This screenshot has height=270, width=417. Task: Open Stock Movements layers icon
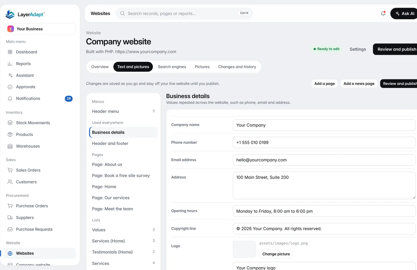point(10,123)
